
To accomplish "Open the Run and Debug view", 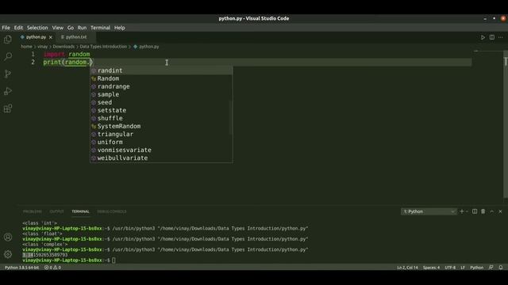I will click(8, 91).
